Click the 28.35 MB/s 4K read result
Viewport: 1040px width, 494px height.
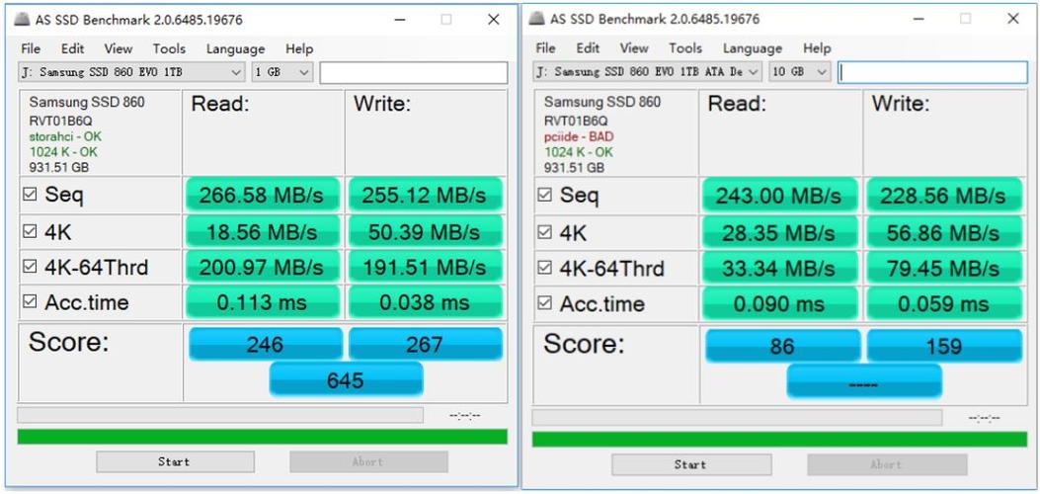tap(780, 233)
